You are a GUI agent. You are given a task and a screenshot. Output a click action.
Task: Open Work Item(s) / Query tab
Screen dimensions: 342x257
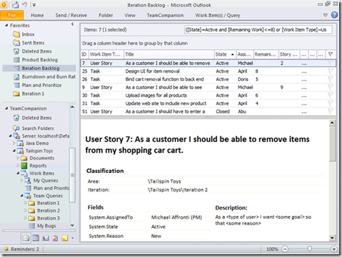click(218, 16)
